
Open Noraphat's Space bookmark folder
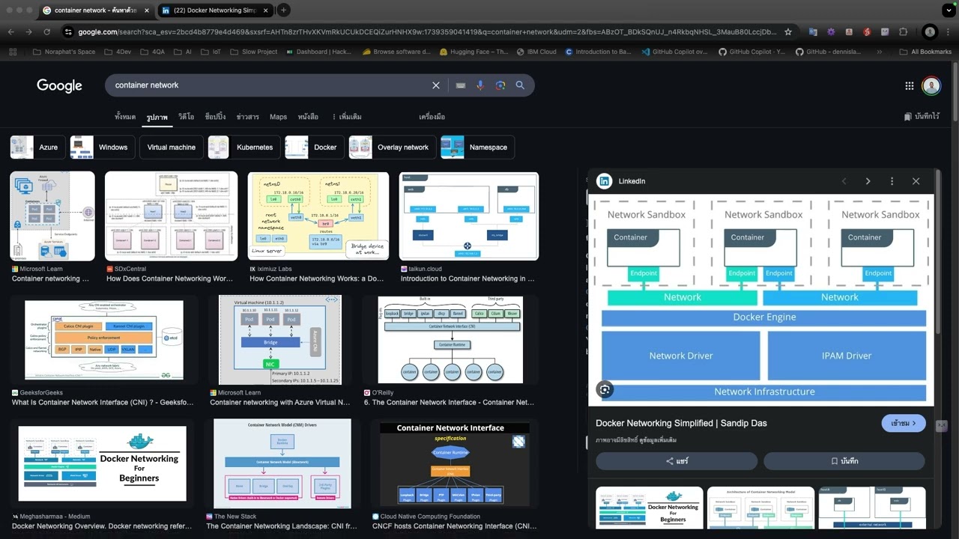(x=65, y=52)
